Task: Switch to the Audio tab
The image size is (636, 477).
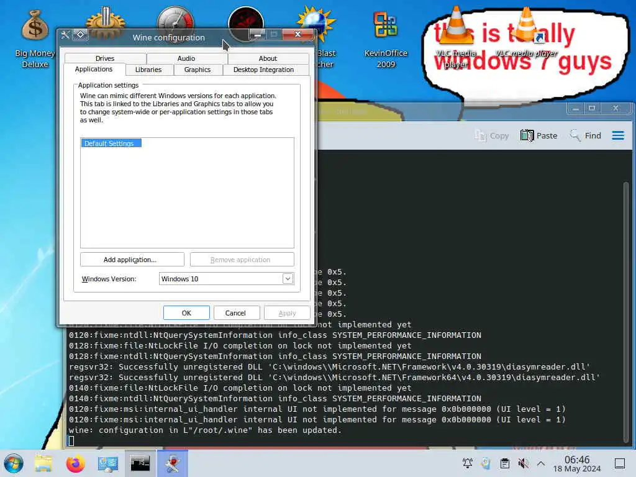Action: [186, 58]
